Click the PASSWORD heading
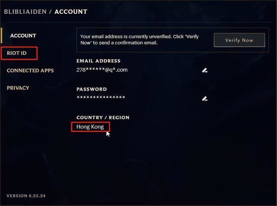This screenshot has height=206, width=277. coord(91,89)
